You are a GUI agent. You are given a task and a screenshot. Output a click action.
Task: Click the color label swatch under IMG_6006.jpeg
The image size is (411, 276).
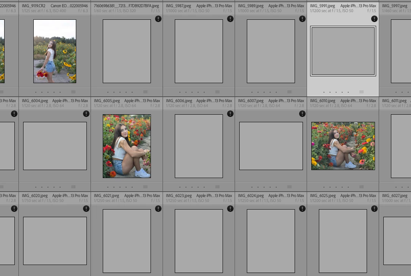point(218,187)
